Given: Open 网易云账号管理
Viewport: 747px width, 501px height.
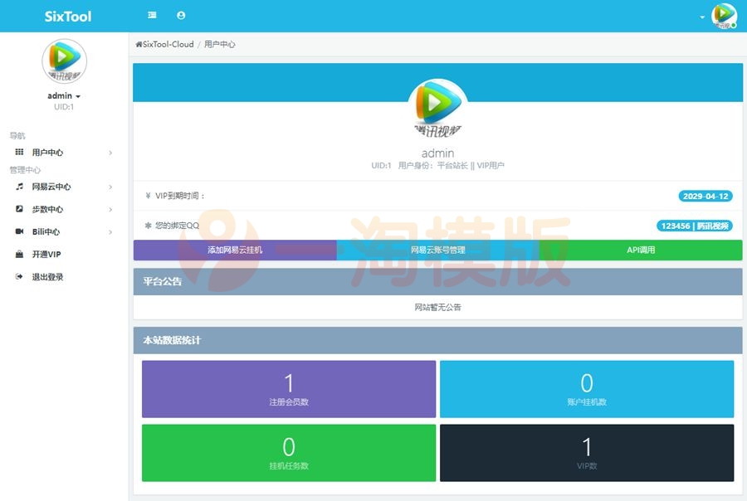Looking at the screenshot, I should tap(437, 250).
